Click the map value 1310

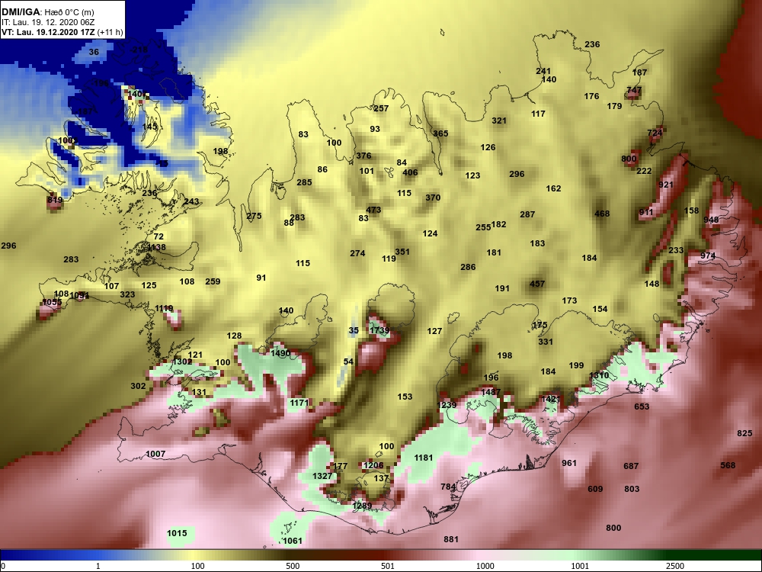599,375
